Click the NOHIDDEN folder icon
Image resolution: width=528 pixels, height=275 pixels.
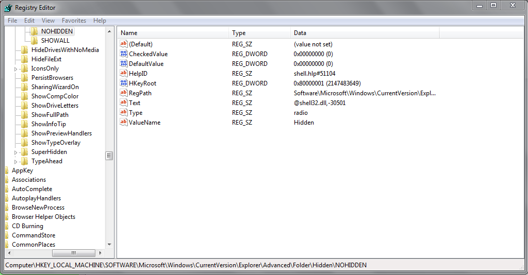(x=34, y=31)
